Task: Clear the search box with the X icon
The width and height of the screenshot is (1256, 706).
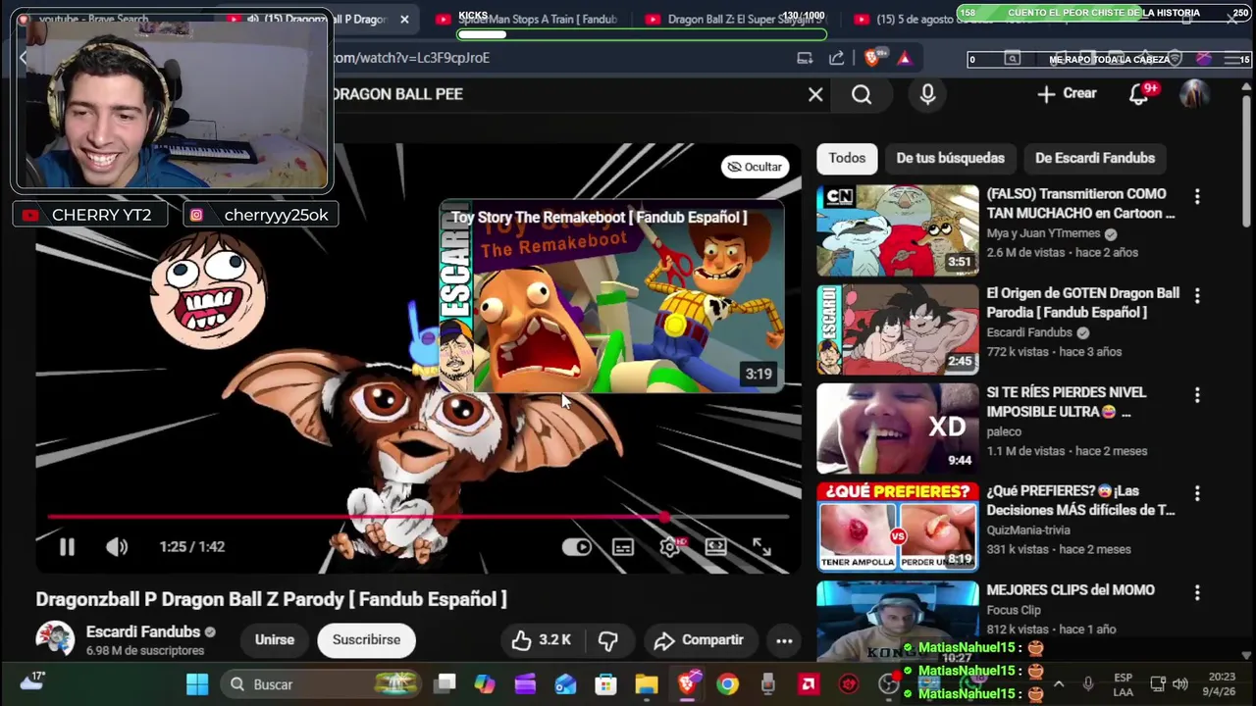Action: point(815,94)
